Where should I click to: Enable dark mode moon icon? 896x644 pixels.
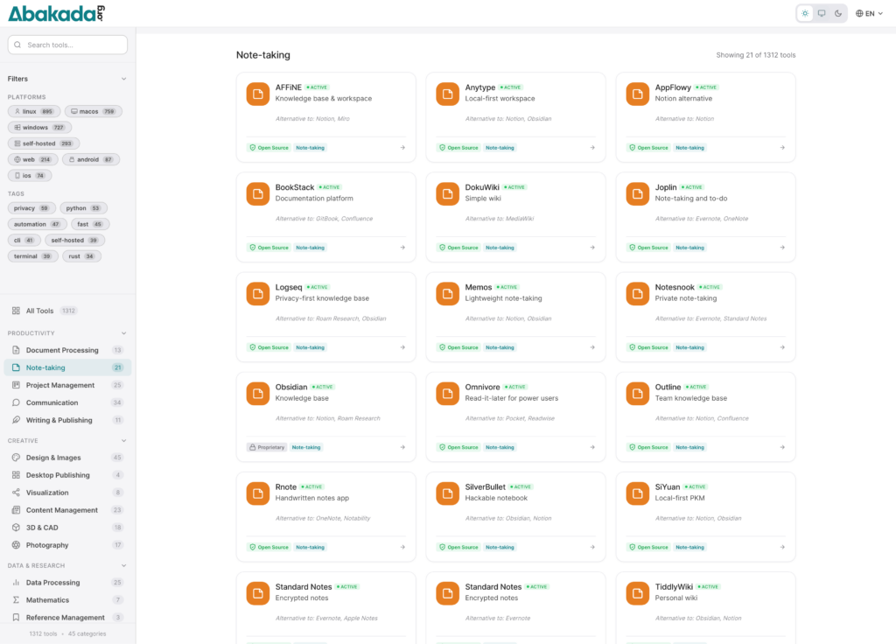tap(838, 13)
